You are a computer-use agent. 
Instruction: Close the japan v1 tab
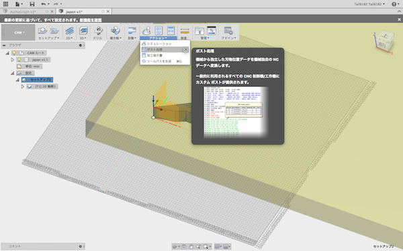[108, 11]
